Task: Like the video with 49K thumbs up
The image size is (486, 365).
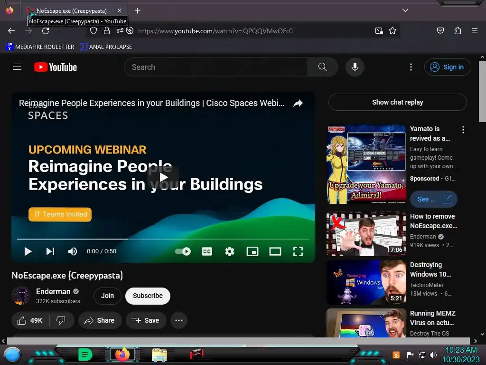Action: [30, 320]
